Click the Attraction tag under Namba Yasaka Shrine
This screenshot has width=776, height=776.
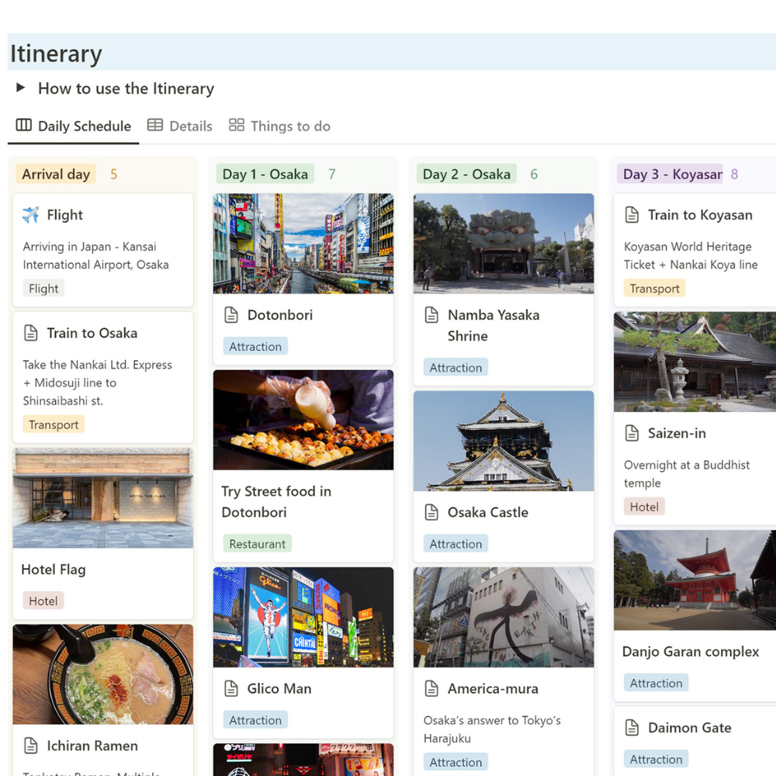click(456, 368)
